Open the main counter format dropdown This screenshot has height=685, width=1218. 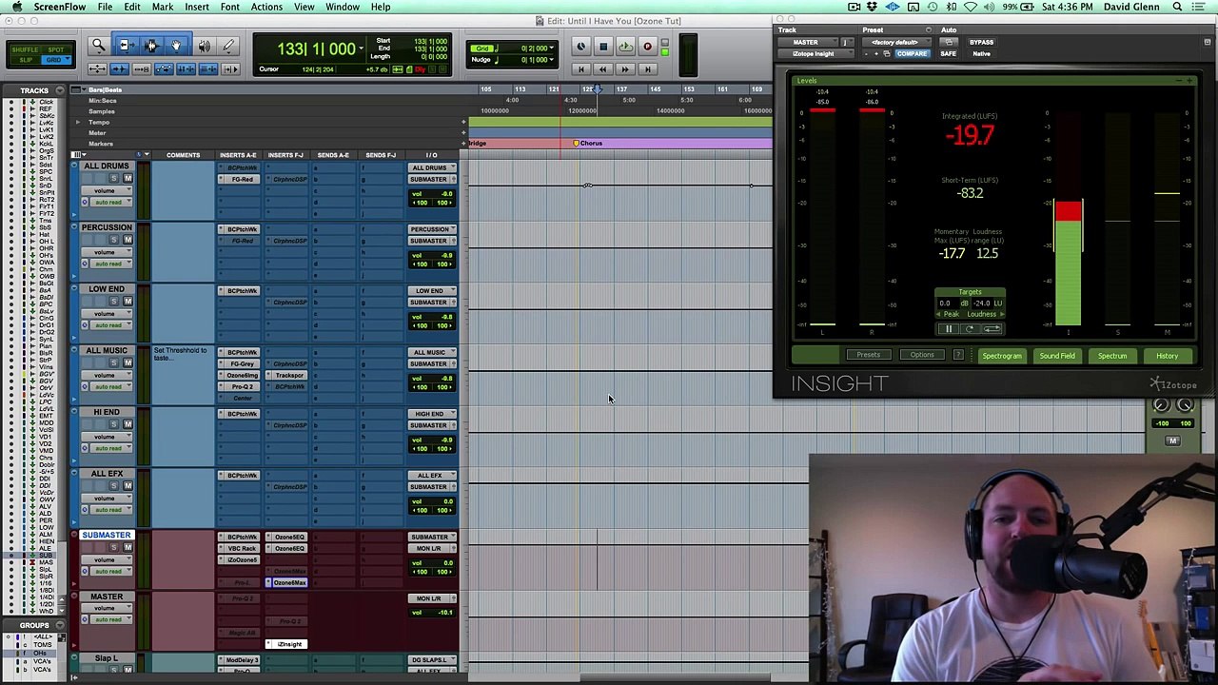coord(359,49)
